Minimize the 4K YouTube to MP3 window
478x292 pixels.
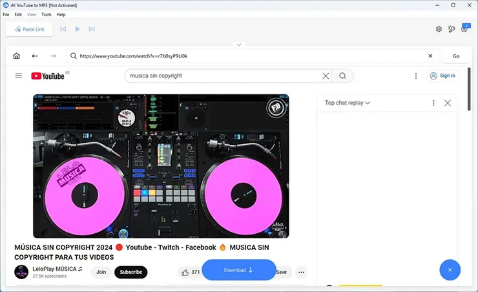pos(437,5)
